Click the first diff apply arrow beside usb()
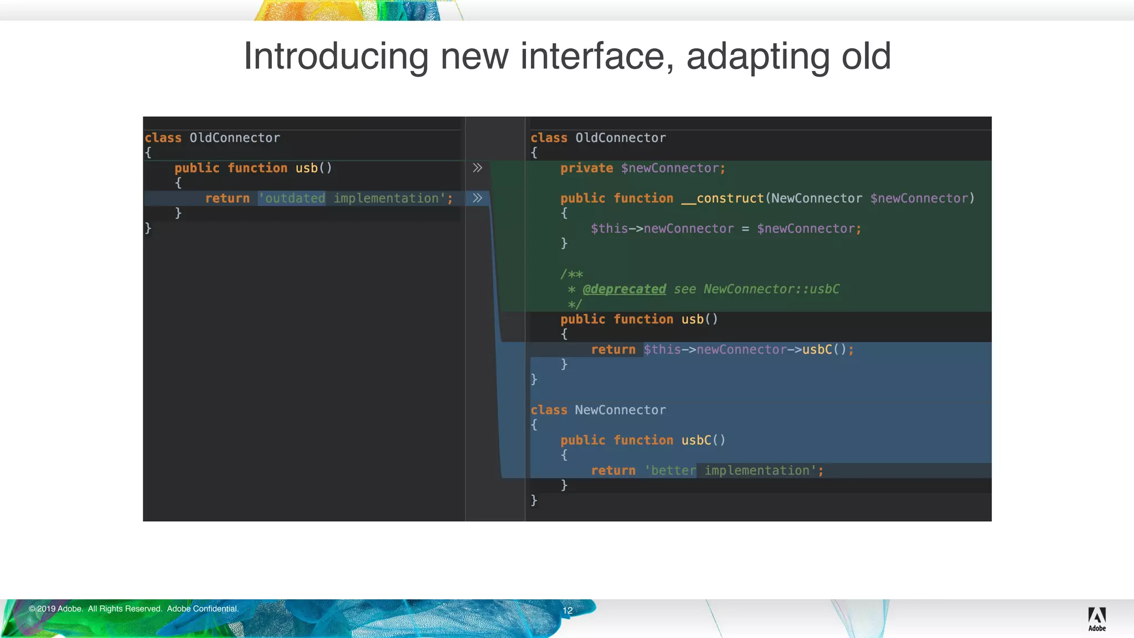This screenshot has width=1134, height=638. [477, 168]
